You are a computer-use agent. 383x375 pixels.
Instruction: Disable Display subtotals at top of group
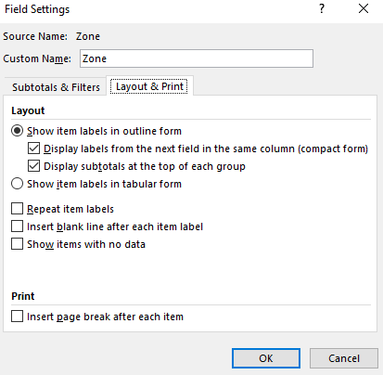point(33,166)
